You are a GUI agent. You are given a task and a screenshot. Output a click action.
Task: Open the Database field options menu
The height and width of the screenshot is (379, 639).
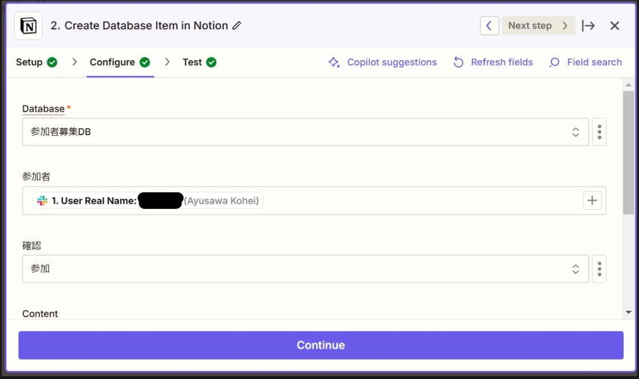pos(599,132)
